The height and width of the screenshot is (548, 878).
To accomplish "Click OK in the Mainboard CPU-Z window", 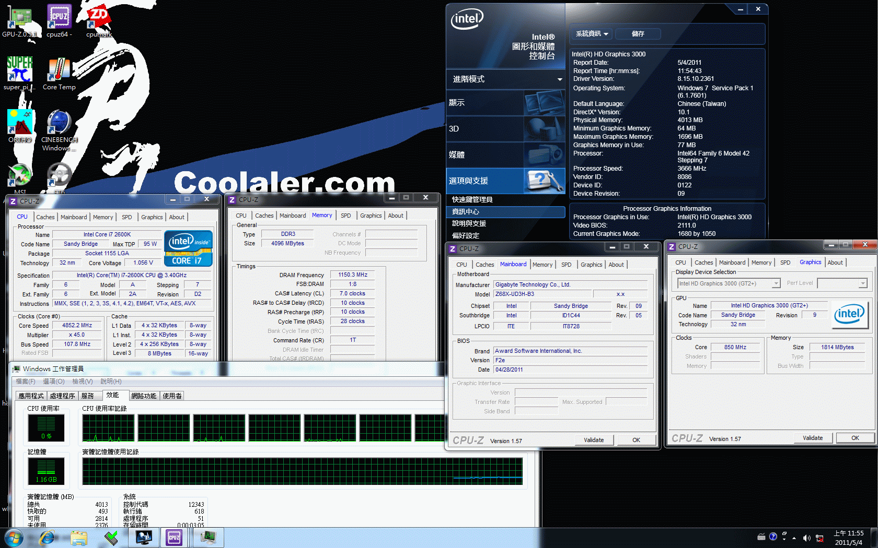I will 636,440.
